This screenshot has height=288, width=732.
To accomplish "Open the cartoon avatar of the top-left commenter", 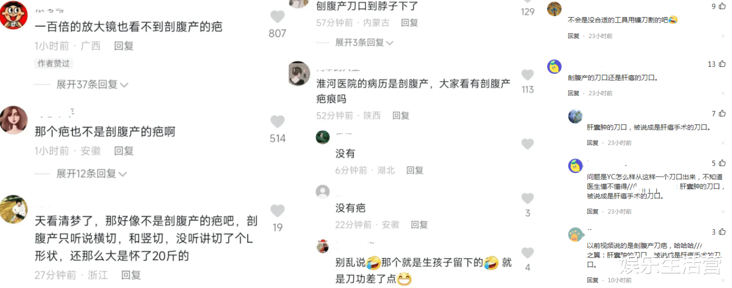I will (13, 15).
